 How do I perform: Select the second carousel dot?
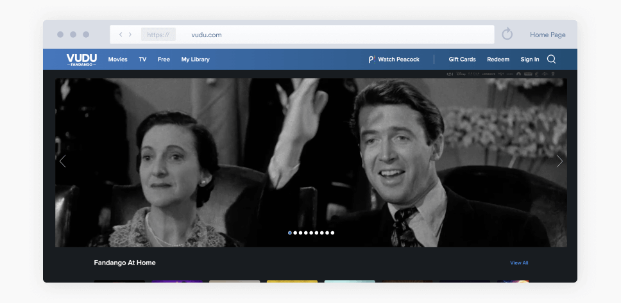pos(295,233)
